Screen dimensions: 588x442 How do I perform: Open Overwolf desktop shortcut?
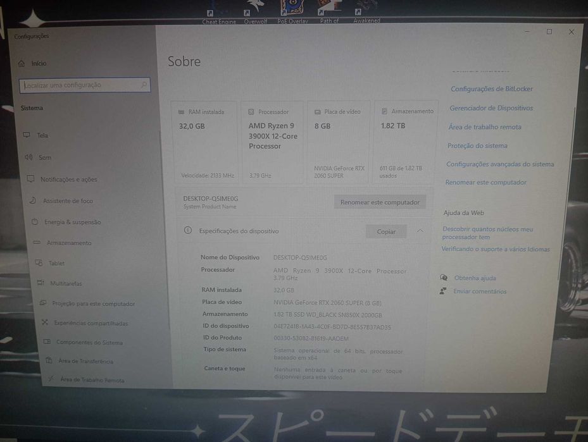pos(256,13)
